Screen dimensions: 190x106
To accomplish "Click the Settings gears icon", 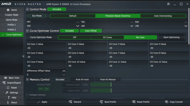I will click(x=7, y=93).
